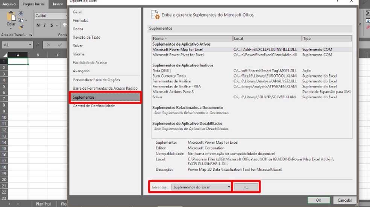Image resolution: width=370 pixels, height=207 pixels.
Task: Select the Revisão de Texto category
Action: (x=105, y=37)
